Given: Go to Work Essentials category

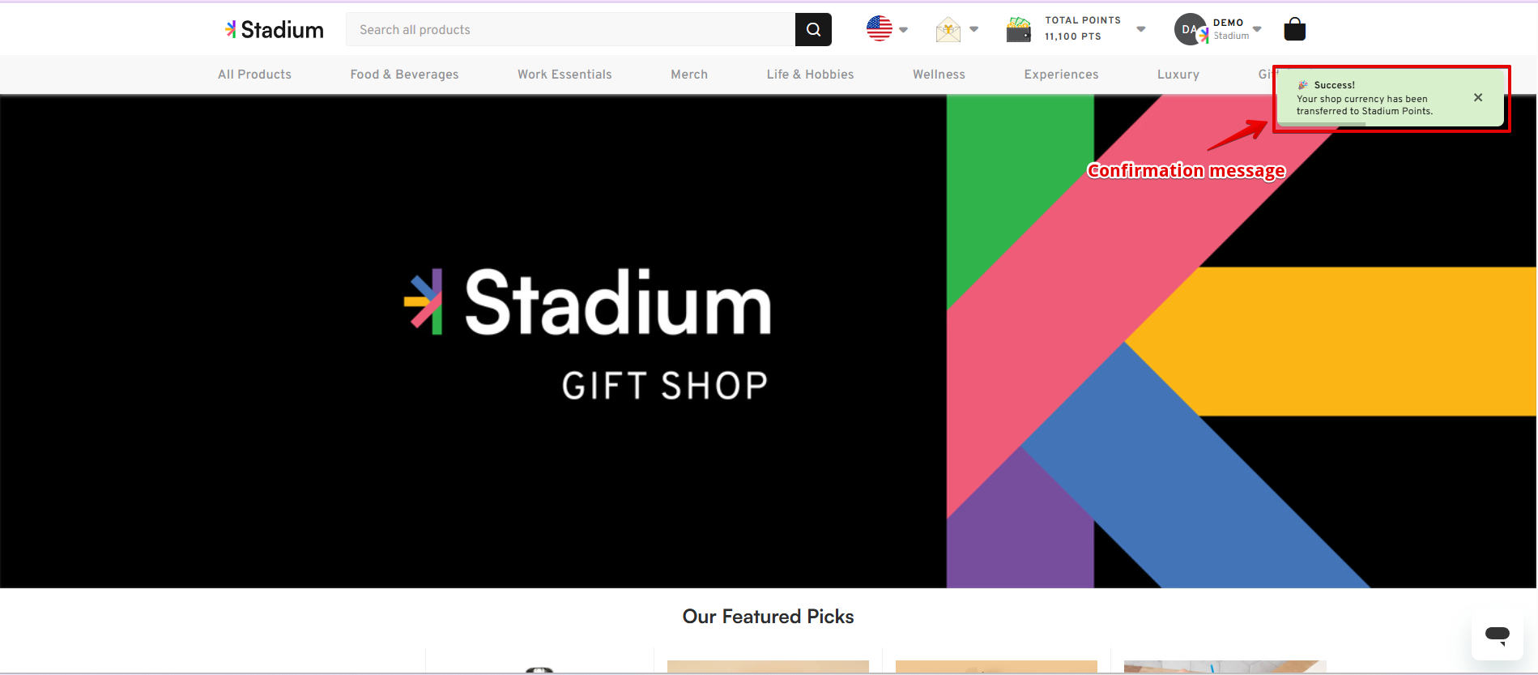Looking at the screenshot, I should coord(565,75).
